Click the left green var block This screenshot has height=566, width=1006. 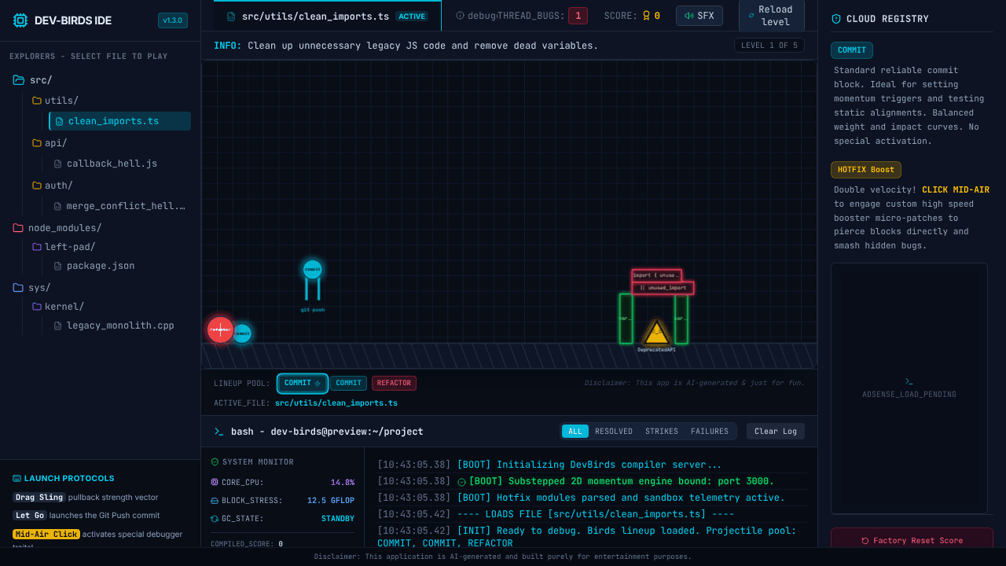(626, 318)
